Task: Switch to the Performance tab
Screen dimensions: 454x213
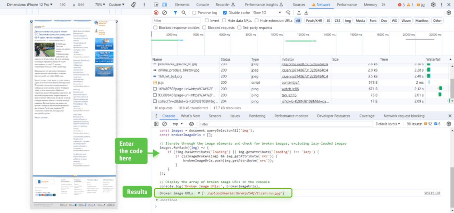Action: click(347, 5)
